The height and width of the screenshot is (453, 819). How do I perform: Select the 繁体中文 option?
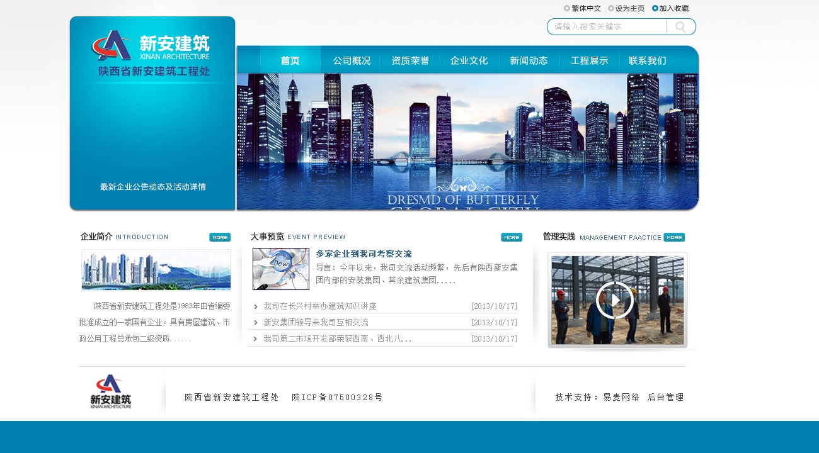[x=582, y=8]
